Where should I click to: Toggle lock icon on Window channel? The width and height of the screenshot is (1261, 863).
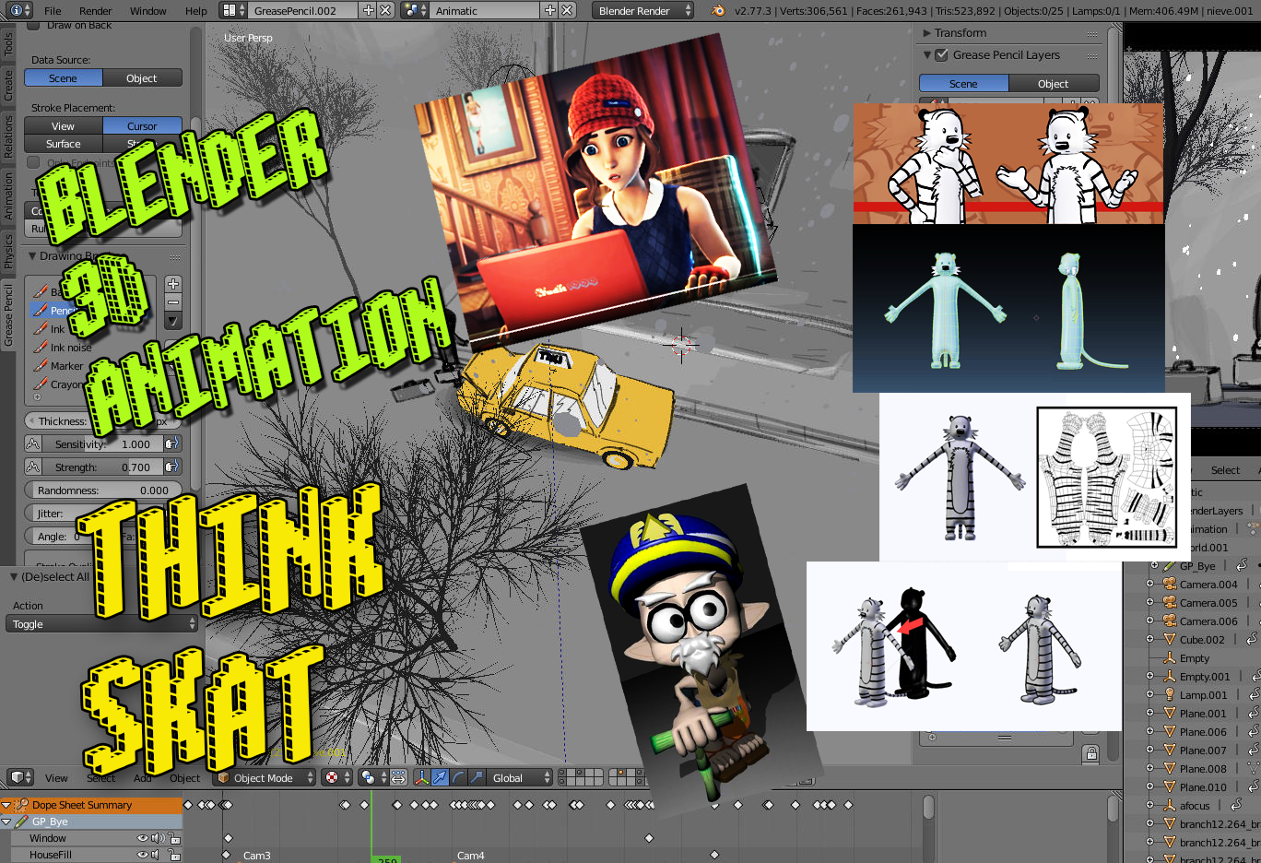click(173, 838)
